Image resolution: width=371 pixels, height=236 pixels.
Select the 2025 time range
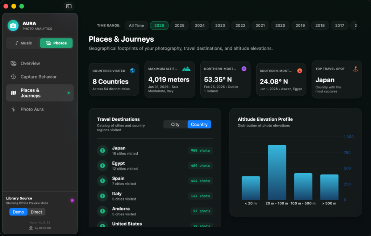click(180, 26)
